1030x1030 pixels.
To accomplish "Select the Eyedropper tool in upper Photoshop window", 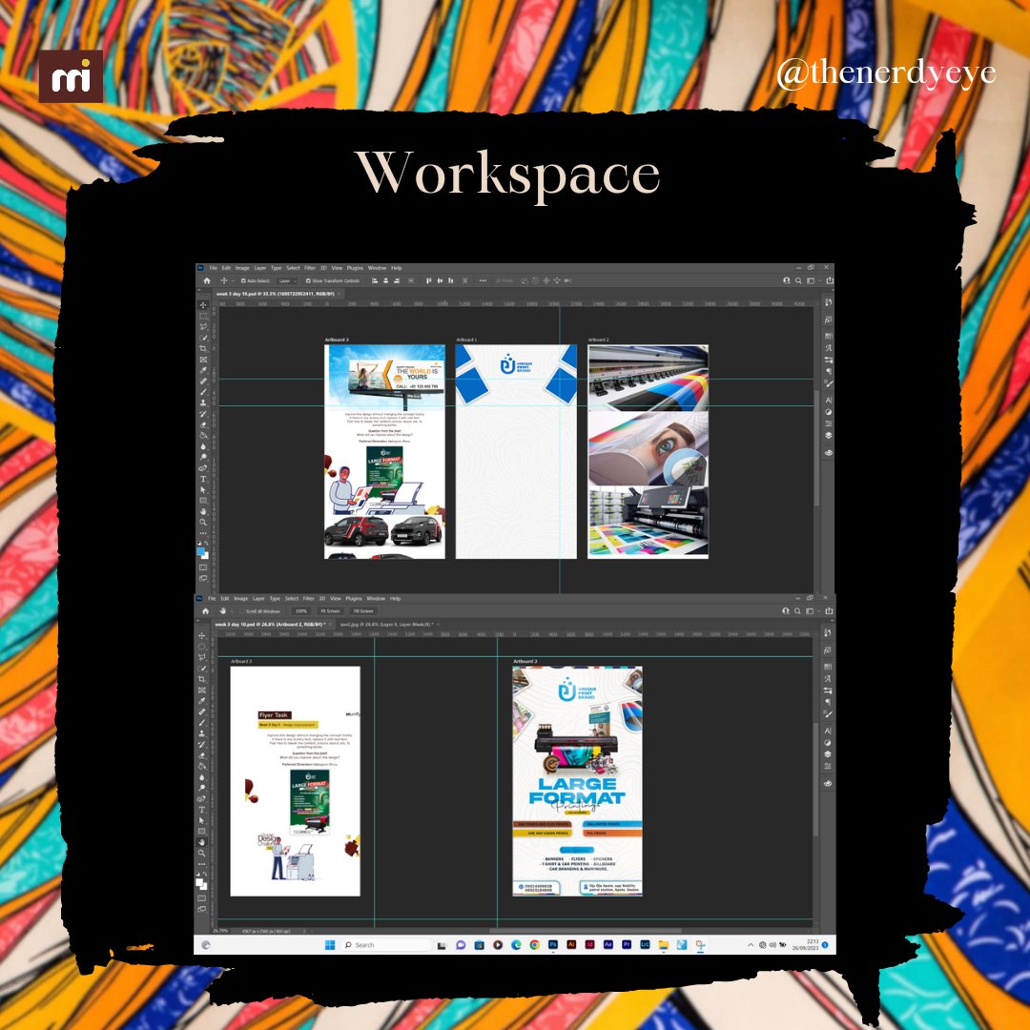I will pos(204,370).
